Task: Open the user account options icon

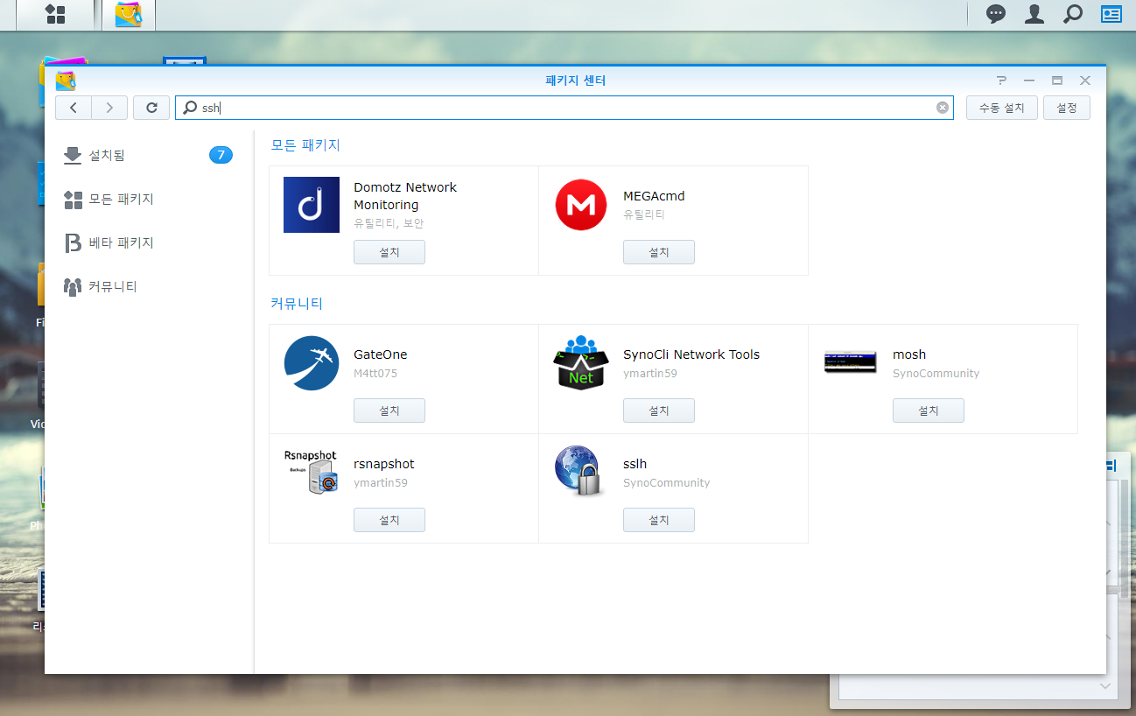Action: click(x=1034, y=14)
